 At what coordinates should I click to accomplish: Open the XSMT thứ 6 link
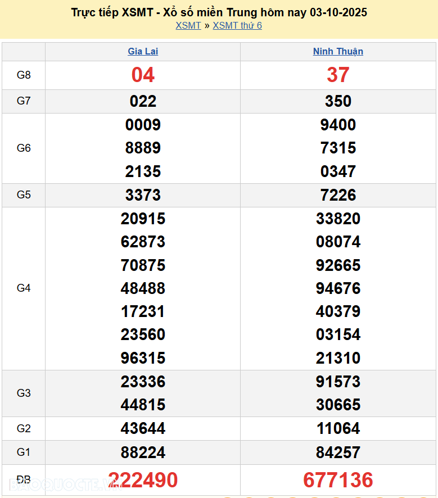(237, 25)
